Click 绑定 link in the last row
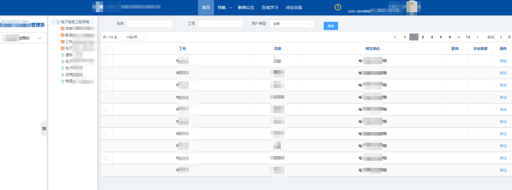This screenshot has width=512, height=190. [x=503, y=170]
